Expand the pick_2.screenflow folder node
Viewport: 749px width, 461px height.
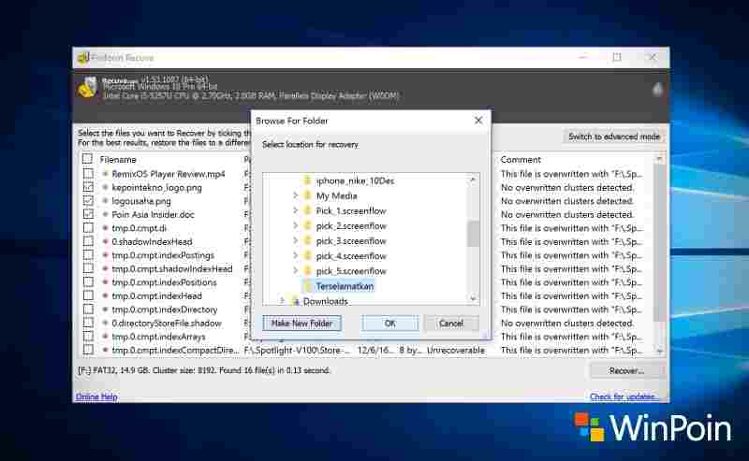click(x=295, y=225)
